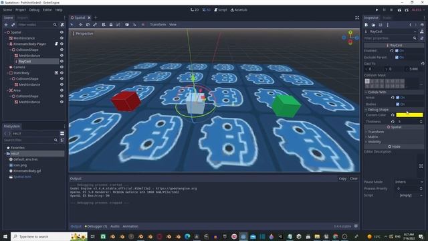Open the Script property dropdown

click(409, 195)
